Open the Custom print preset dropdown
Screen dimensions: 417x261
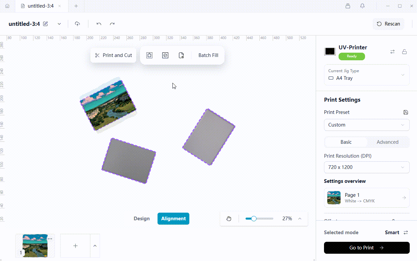(x=367, y=125)
